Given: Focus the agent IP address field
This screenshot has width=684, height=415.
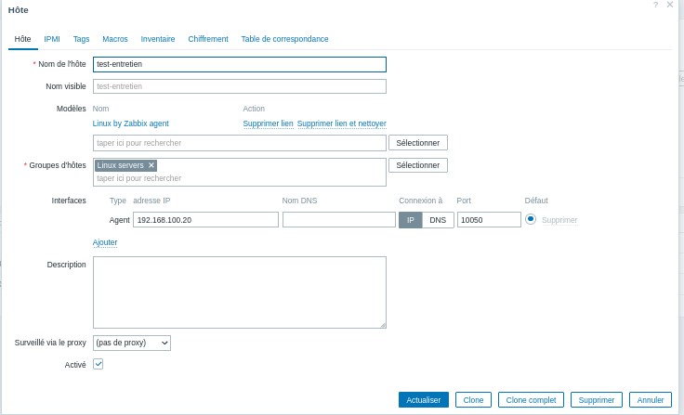Looking at the screenshot, I should click(205, 220).
